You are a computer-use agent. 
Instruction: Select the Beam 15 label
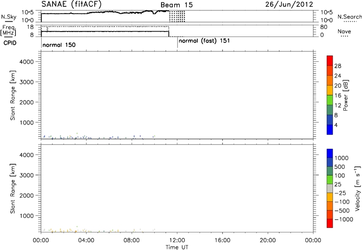pyautogui.click(x=176, y=5)
